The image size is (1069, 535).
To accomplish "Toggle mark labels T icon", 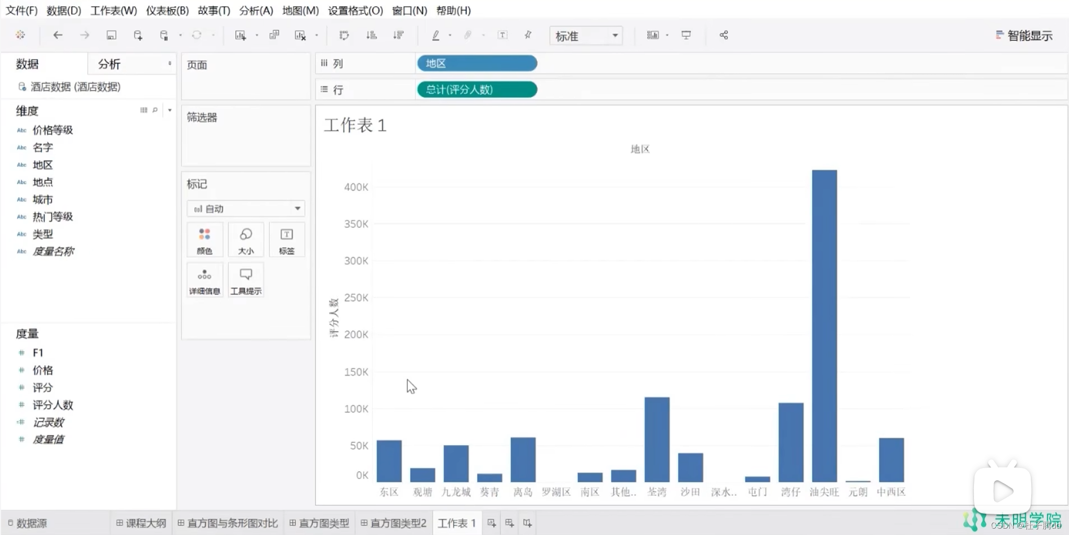I will click(502, 35).
